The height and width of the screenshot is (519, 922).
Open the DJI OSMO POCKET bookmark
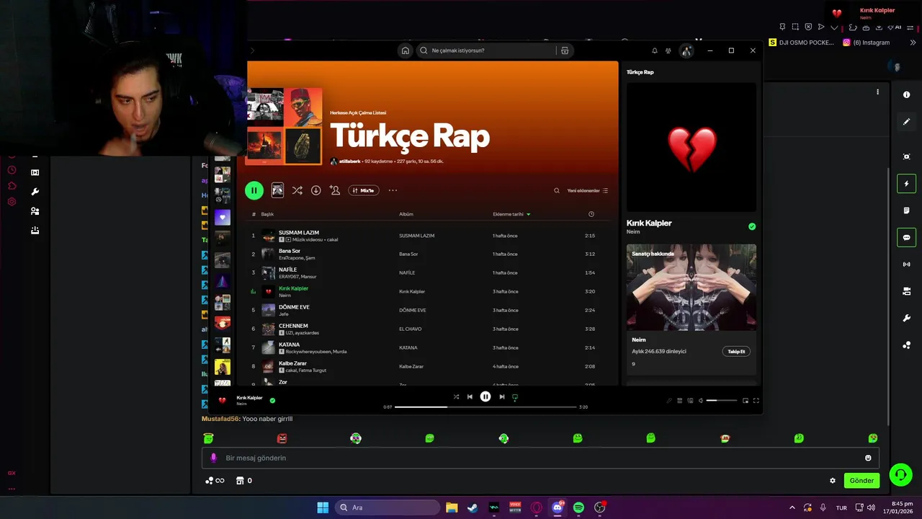pos(802,43)
